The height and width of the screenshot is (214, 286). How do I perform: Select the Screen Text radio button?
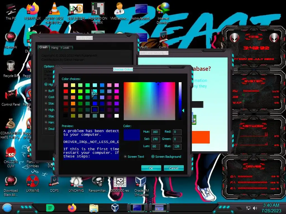pyautogui.click(x=134, y=157)
